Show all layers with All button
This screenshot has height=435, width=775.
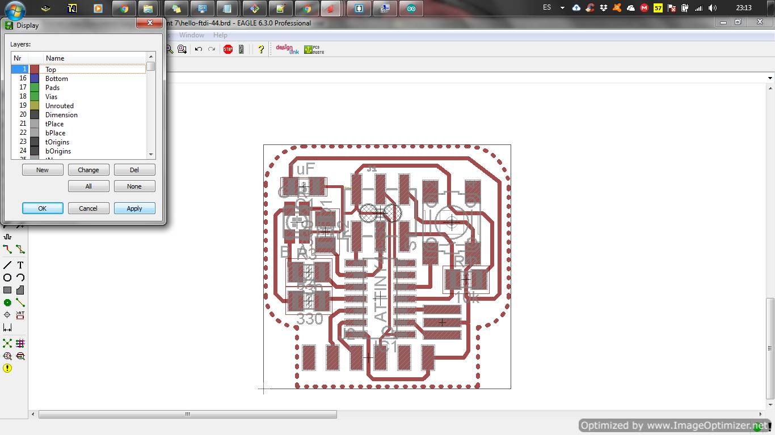(x=89, y=186)
